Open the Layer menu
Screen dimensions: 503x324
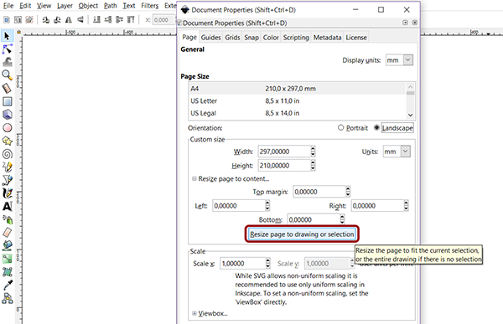pos(65,6)
